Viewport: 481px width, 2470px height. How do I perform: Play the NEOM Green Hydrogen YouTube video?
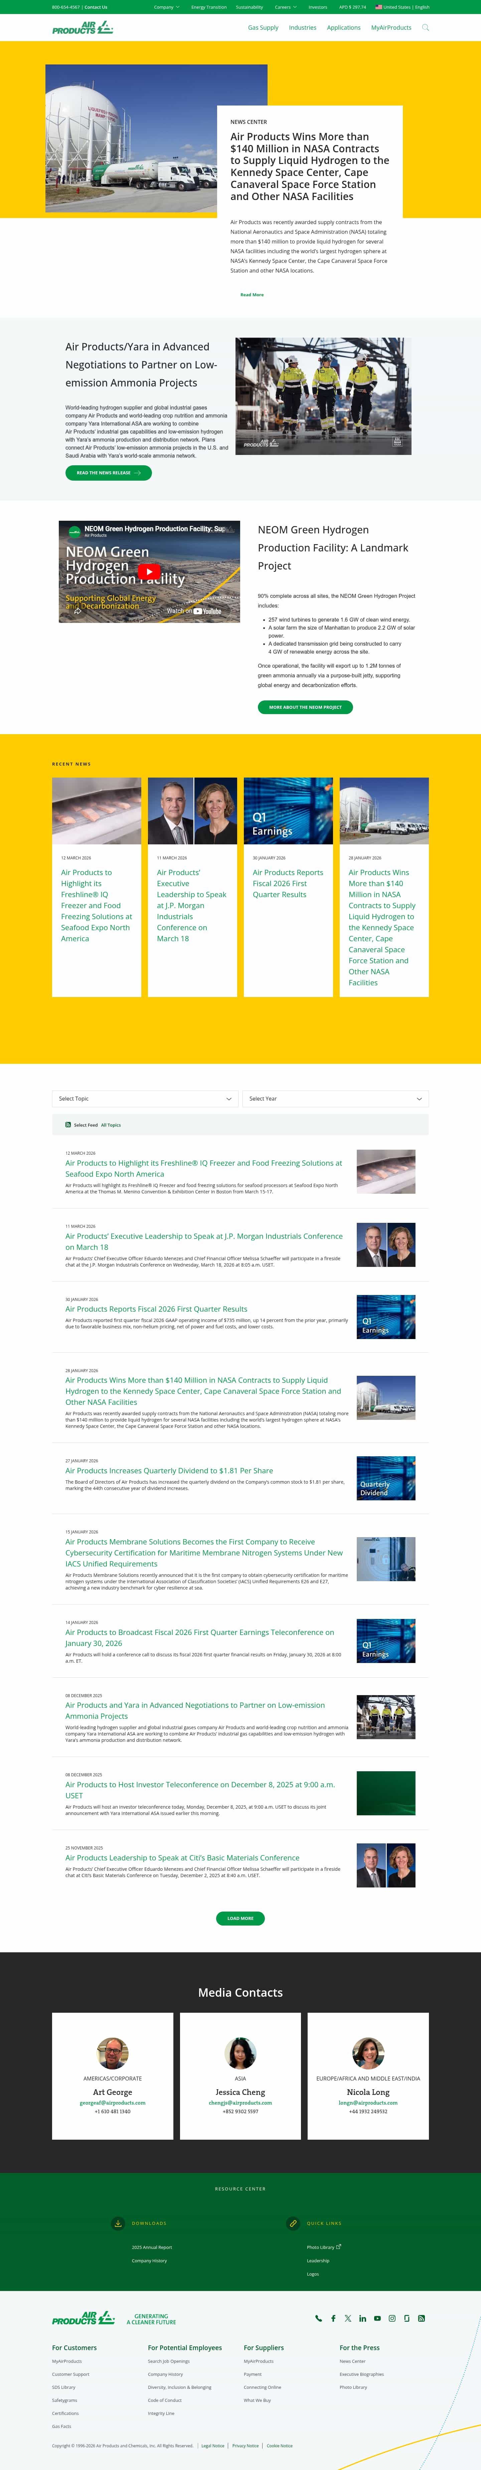coord(149,571)
